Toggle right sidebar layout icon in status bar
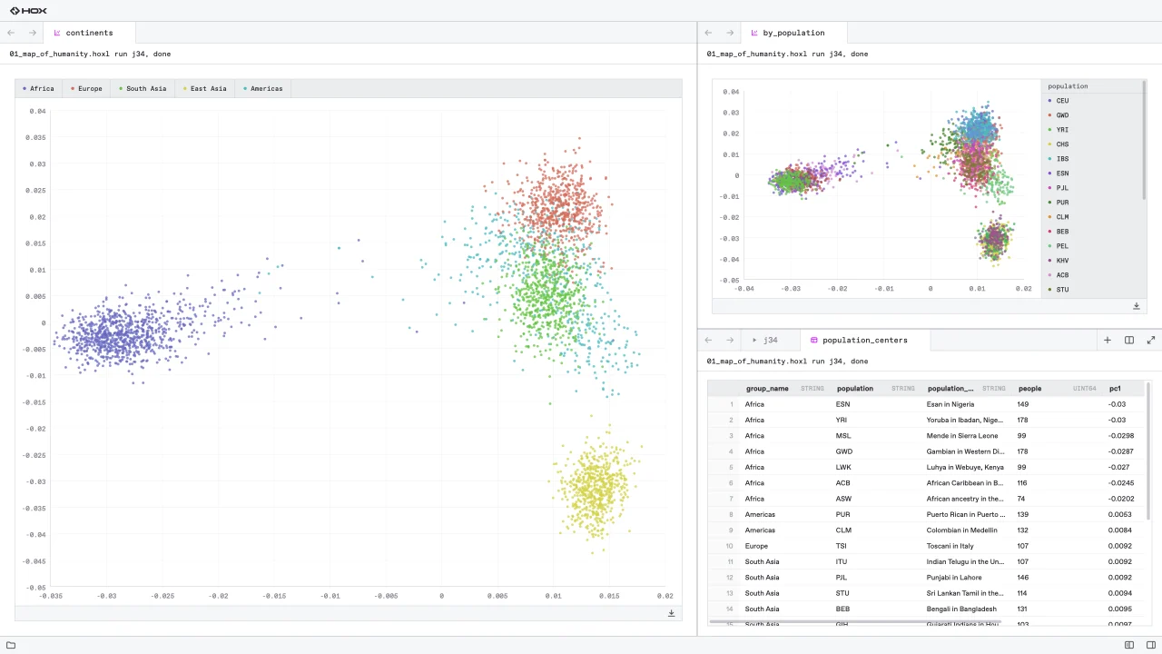Image resolution: width=1162 pixels, height=654 pixels. [1149, 645]
